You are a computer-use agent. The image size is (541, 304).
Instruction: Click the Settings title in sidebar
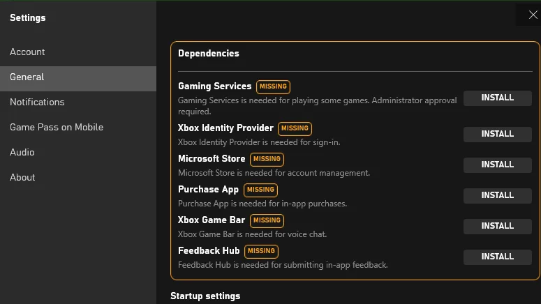click(28, 18)
